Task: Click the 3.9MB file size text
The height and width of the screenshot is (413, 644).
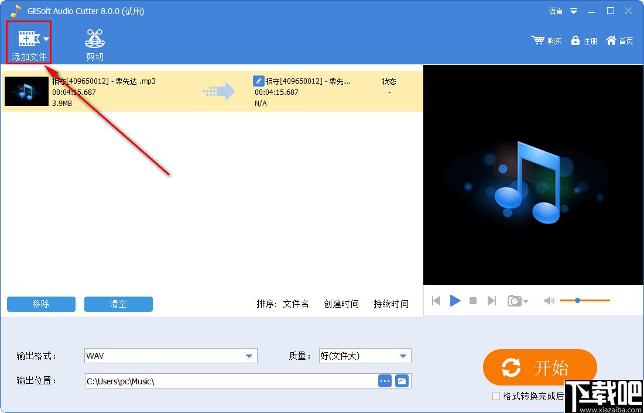Action: pos(62,103)
